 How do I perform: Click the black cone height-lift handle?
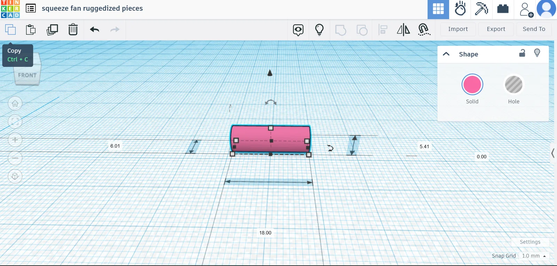[270, 73]
